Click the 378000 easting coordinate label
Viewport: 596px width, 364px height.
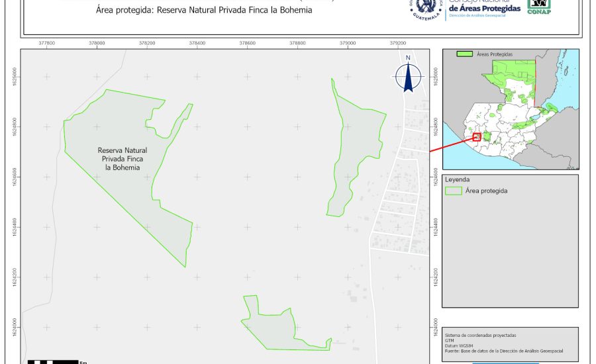click(x=97, y=42)
